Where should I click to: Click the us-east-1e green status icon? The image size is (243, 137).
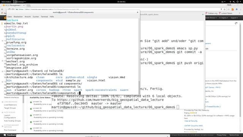coord(31,129)
